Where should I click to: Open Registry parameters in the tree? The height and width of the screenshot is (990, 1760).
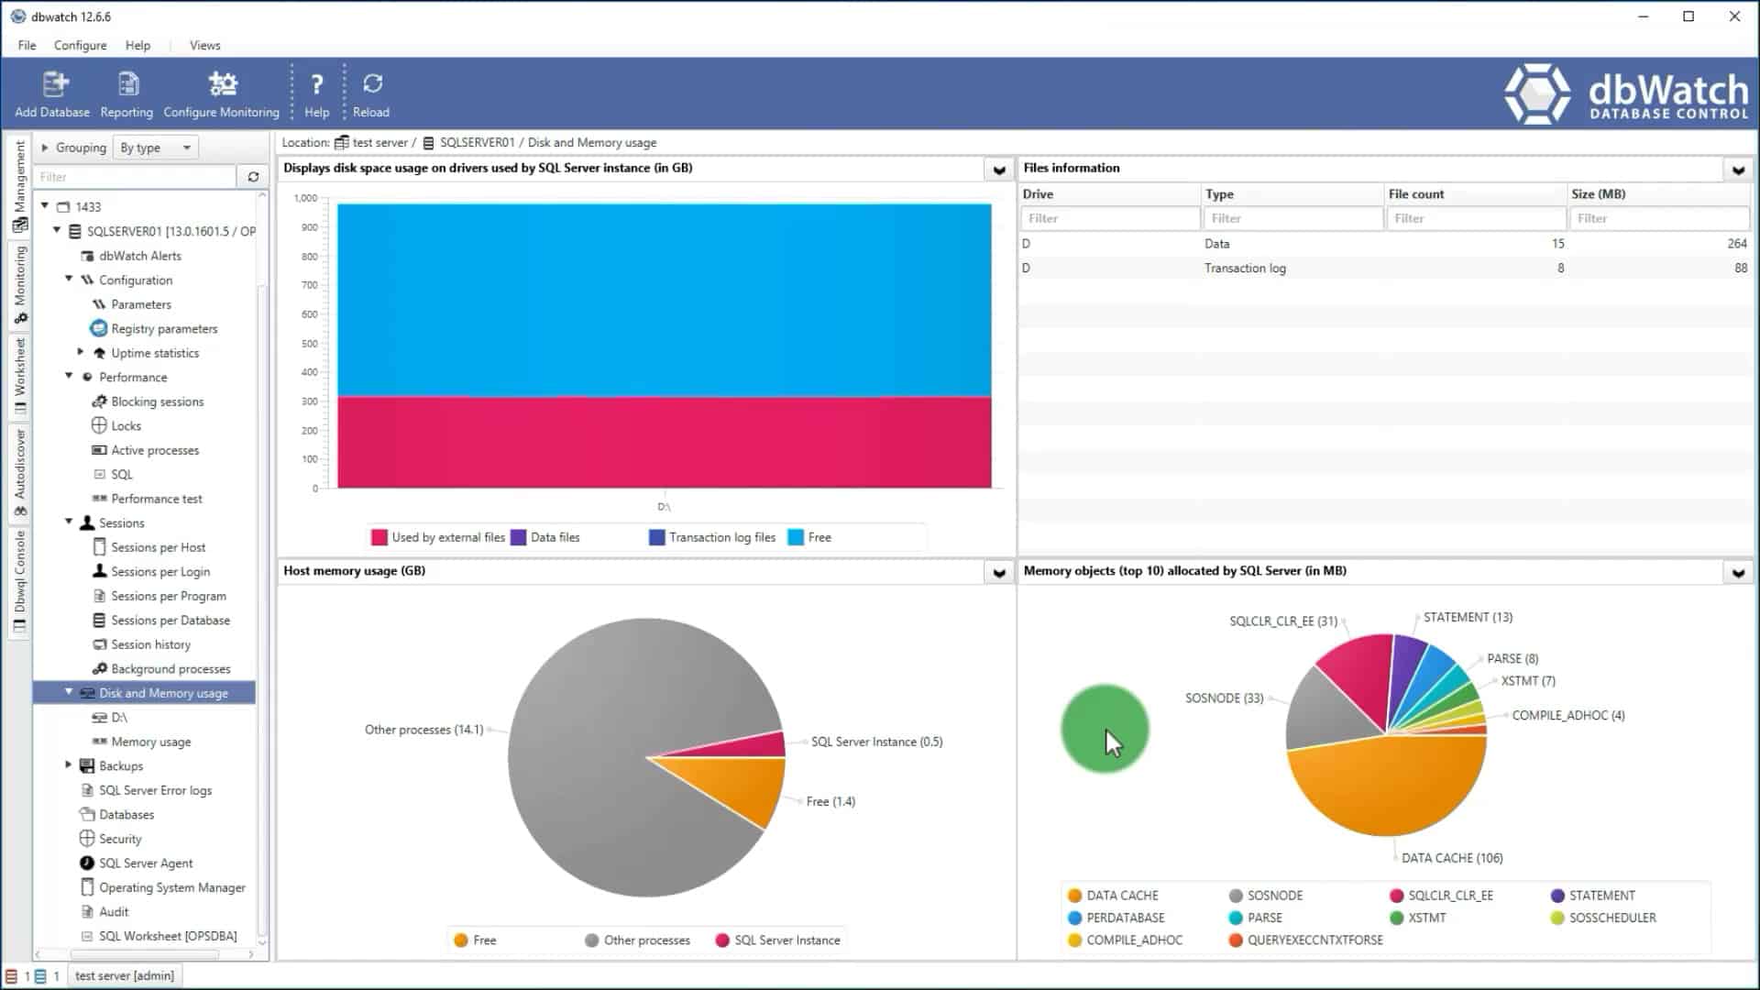[164, 328]
